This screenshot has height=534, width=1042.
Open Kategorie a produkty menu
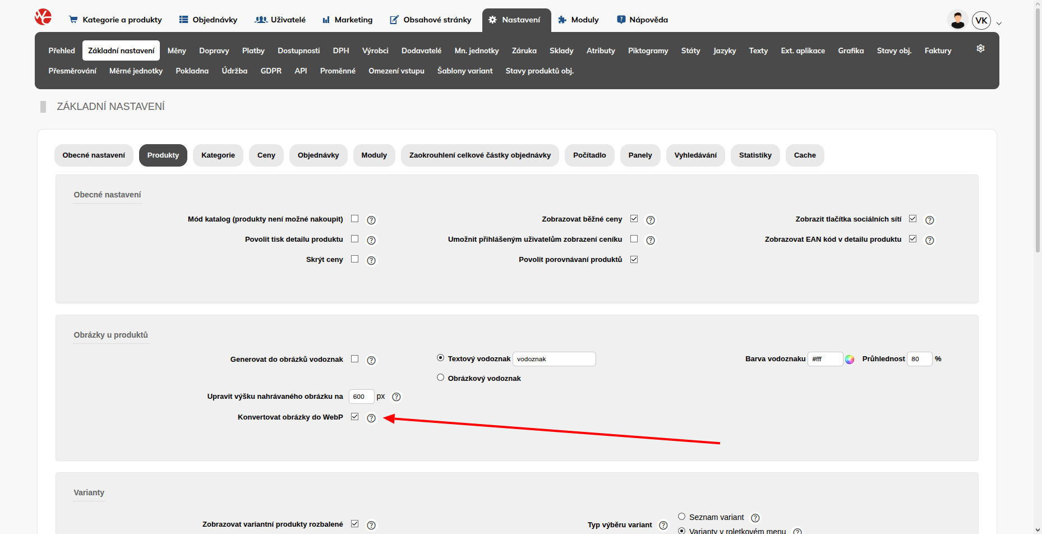(x=116, y=20)
